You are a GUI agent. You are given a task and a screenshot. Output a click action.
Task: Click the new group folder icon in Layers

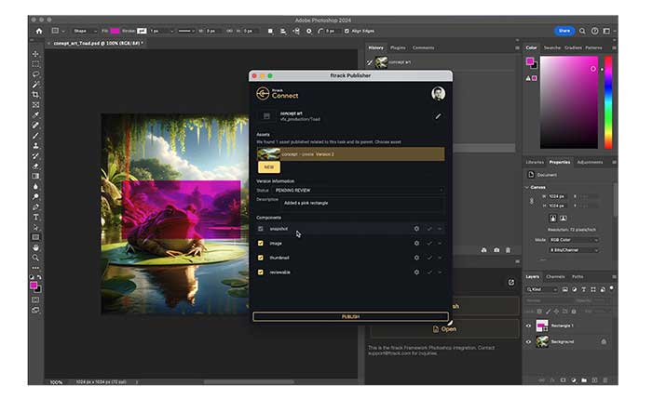(584, 380)
